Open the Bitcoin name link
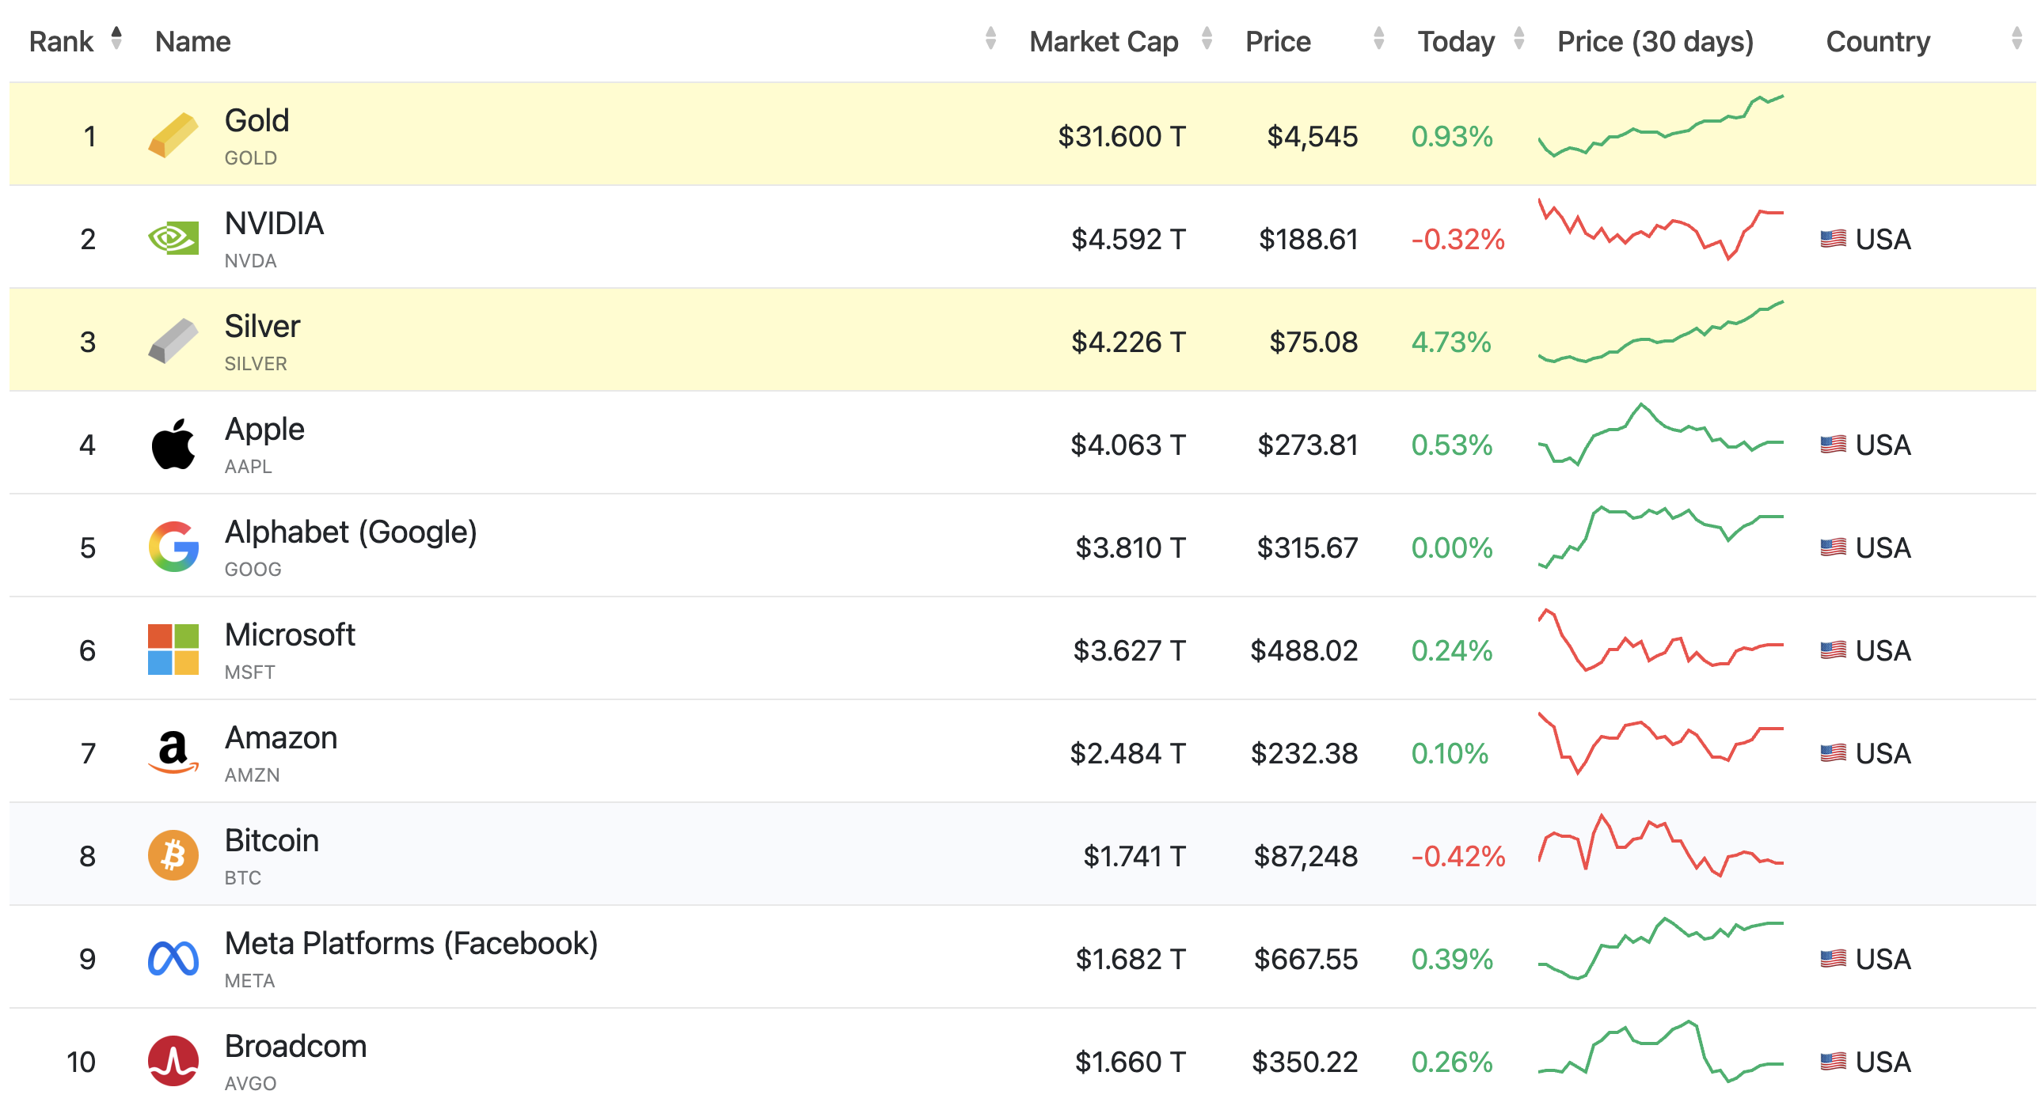The width and height of the screenshot is (2041, 1106). click(271, 841)
